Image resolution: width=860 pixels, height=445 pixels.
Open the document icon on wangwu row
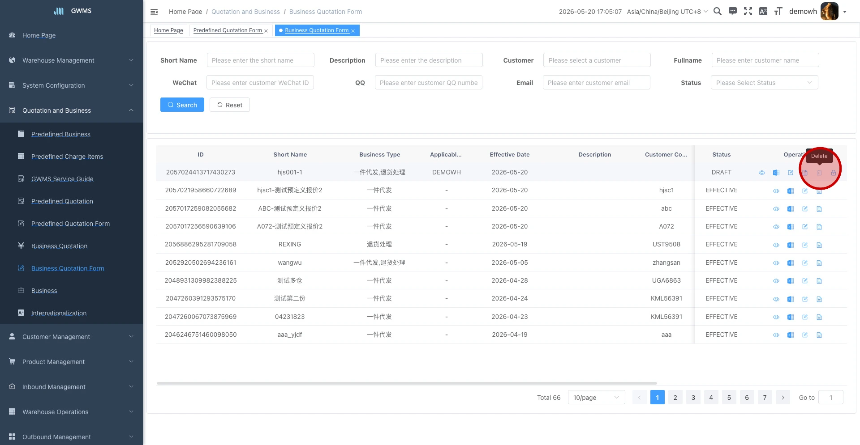click(x=819, y=263)
